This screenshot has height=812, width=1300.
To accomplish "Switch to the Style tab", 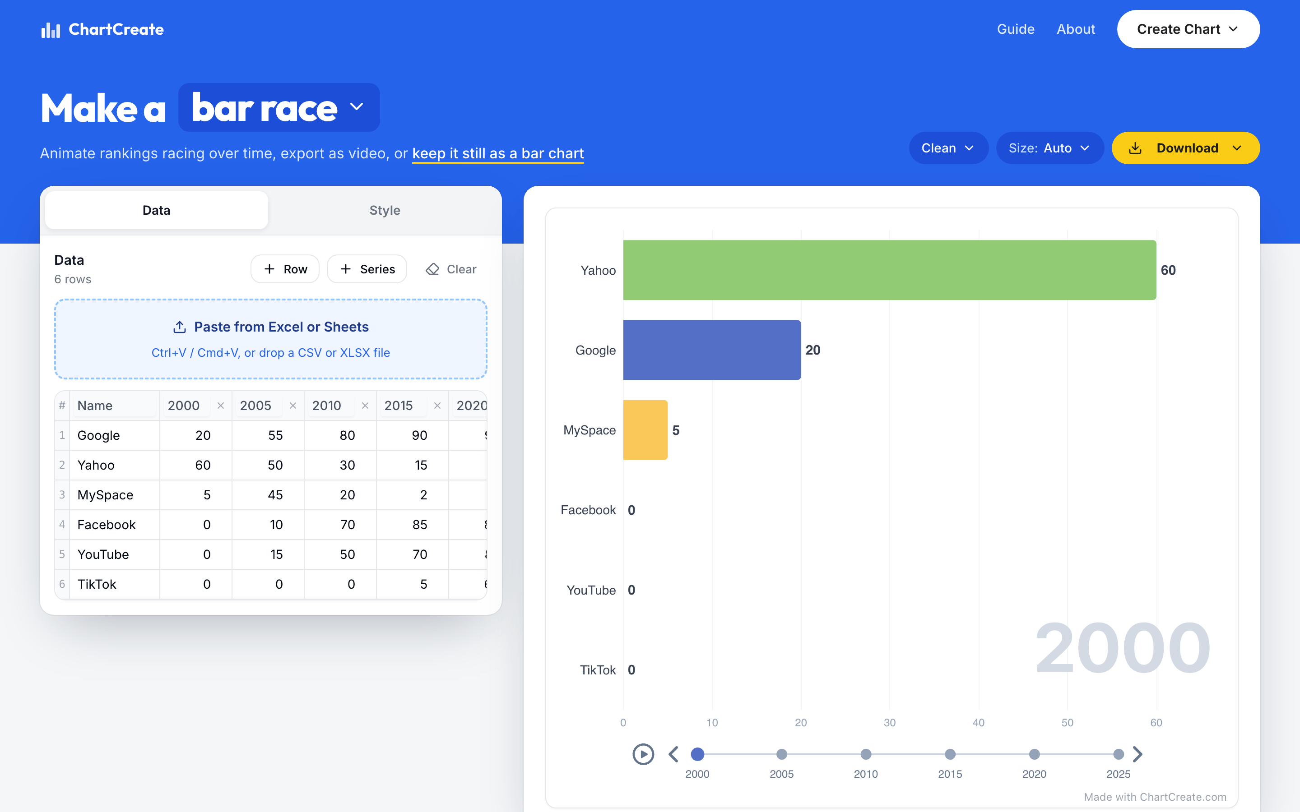I will [x=385, y=211].
